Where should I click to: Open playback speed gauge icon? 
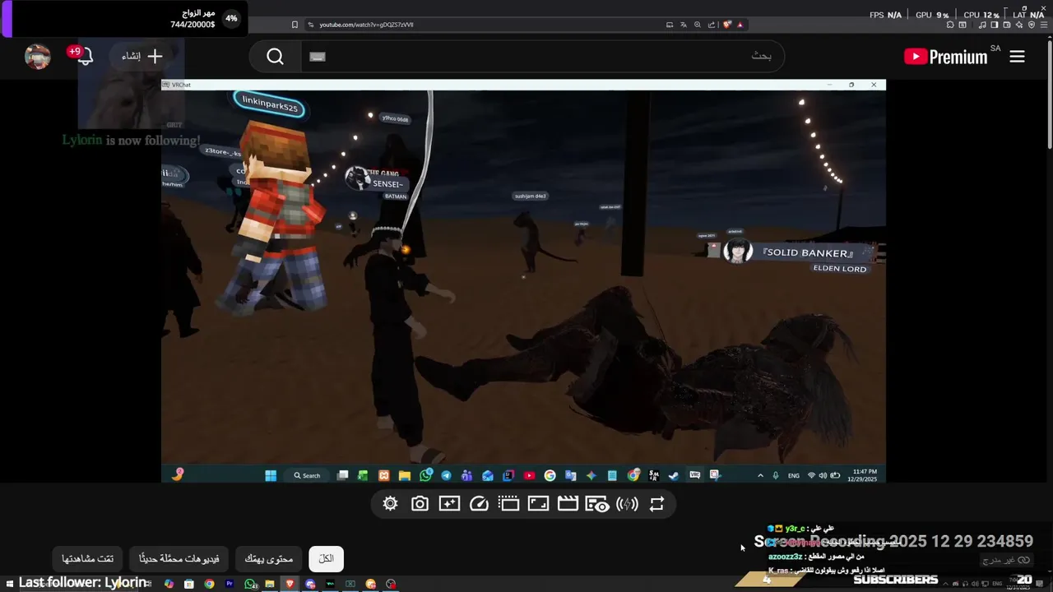coord(479,504)
